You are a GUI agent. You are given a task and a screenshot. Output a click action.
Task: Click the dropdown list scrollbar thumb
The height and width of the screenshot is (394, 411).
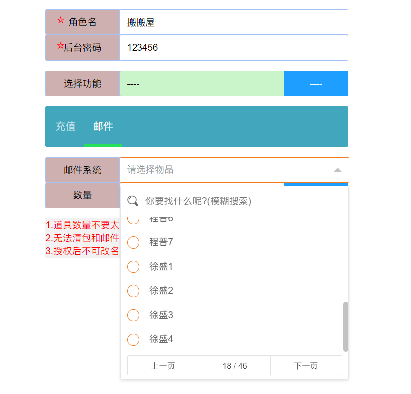[x=346, y=326]
